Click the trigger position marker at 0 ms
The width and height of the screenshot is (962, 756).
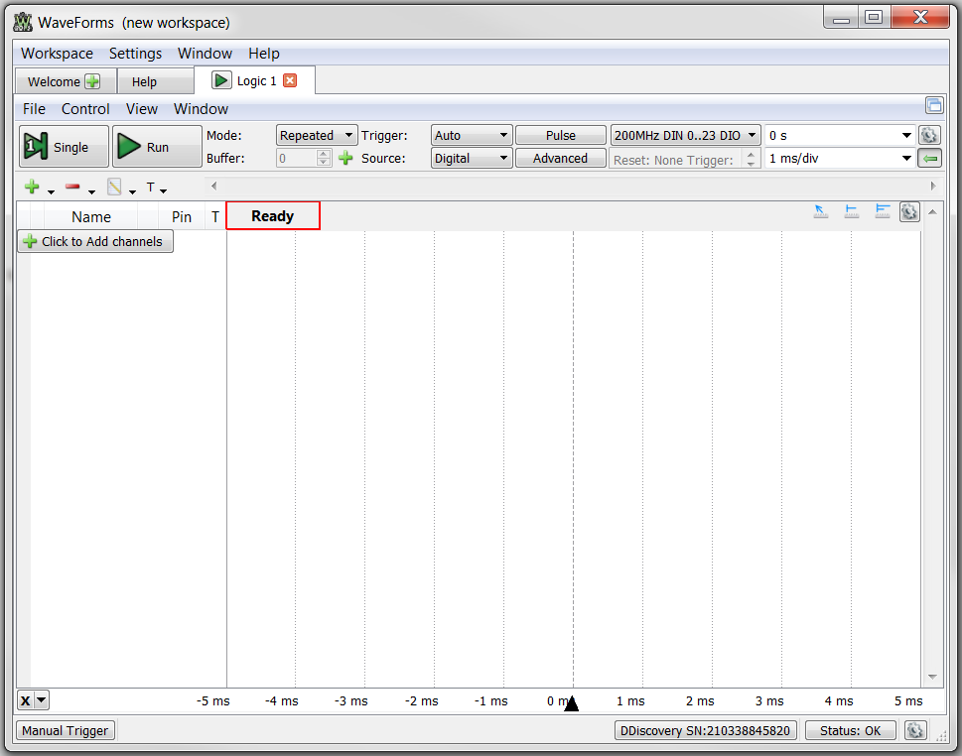pos(571,703)
